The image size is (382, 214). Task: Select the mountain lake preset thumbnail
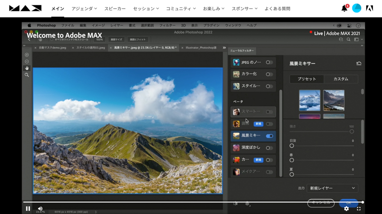click(334, 100)
